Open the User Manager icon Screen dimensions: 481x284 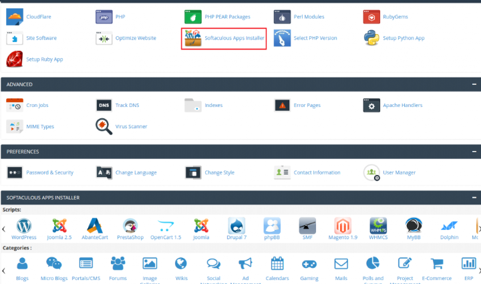(x=371, y=172)
